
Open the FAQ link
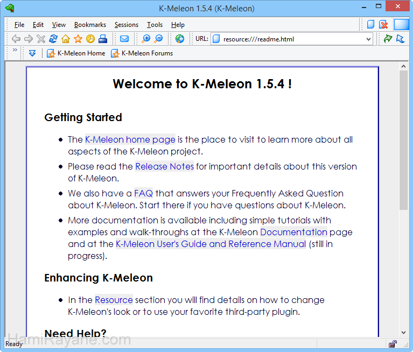[x=144, y=193]
